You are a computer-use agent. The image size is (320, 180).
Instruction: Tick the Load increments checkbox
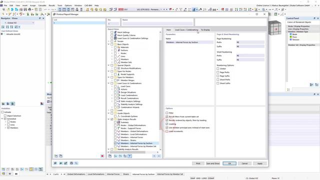[x=167, y=131]
